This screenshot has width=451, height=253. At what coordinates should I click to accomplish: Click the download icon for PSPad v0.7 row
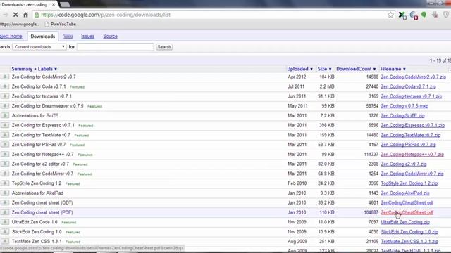pyautogui.click(x=5, y=145)
